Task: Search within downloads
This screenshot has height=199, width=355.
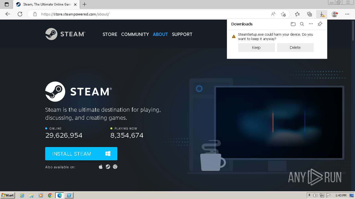Action: (302, 24)
